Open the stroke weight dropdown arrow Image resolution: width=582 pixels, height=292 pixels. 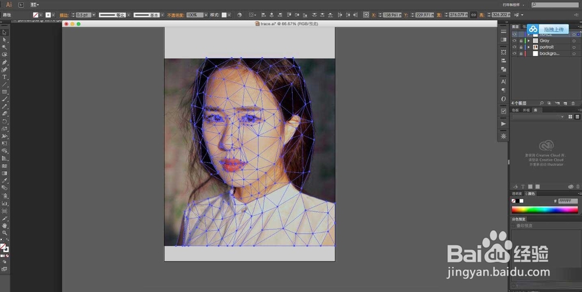pos(94,15)
